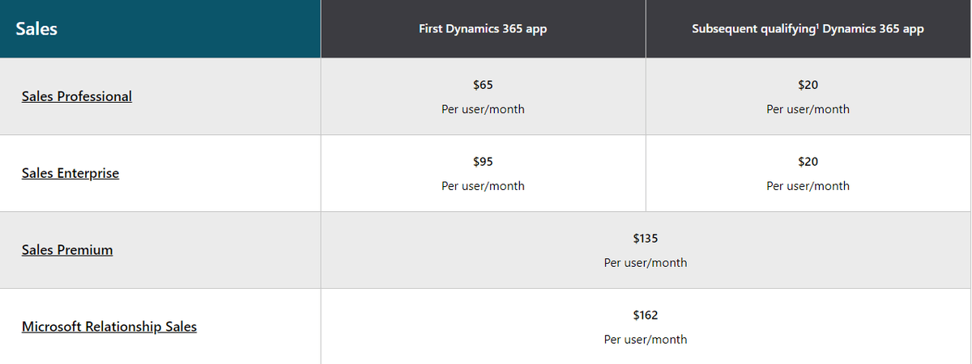Viewport: 972px width, 364px height.
Task: Click the $20 Sales Professional subsequent price
Action: pyautogui.click(x=808, y=84)
